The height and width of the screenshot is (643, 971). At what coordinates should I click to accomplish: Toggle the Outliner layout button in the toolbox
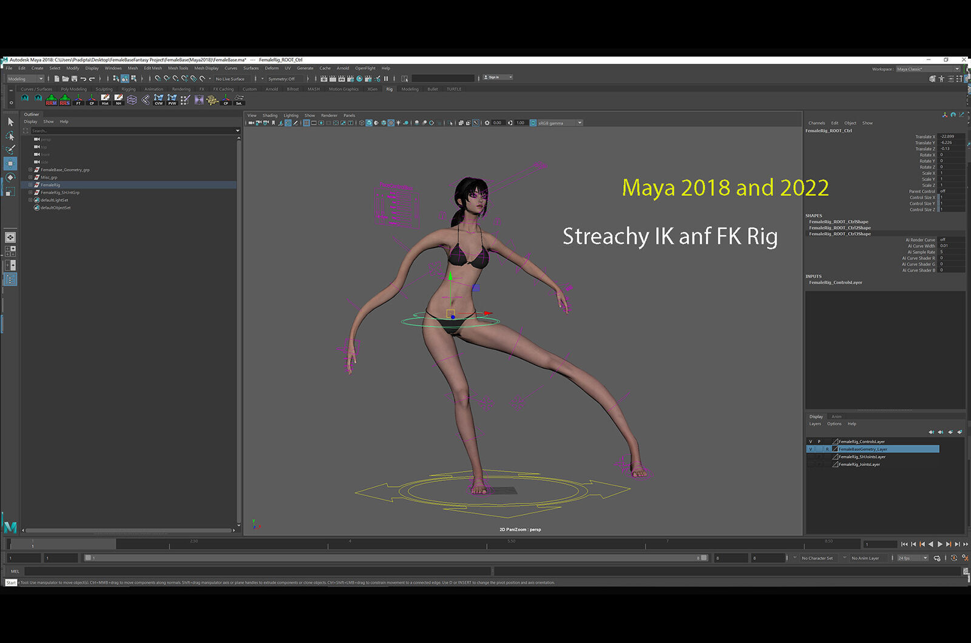(10, 279)
